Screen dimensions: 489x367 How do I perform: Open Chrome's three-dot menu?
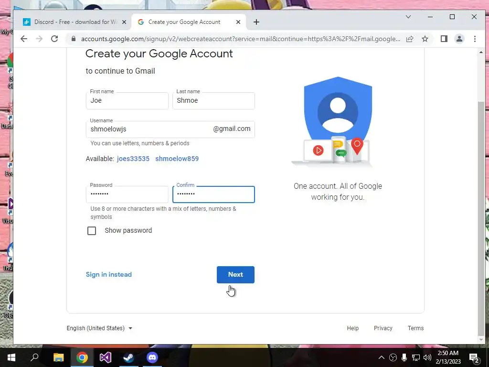[x=475, y=39]
